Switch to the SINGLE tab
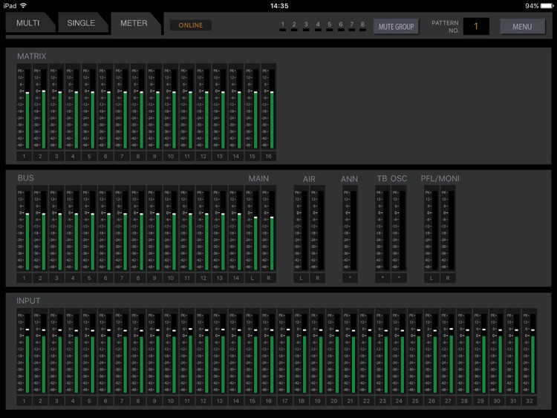557x418 pixels. point(82,23)
